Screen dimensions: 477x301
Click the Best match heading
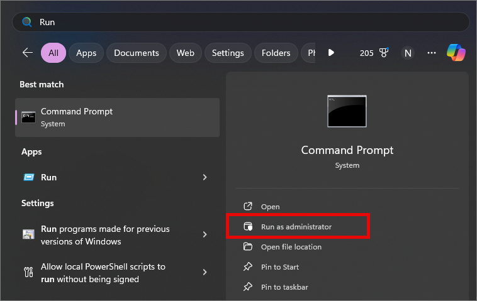click(42, 84)
